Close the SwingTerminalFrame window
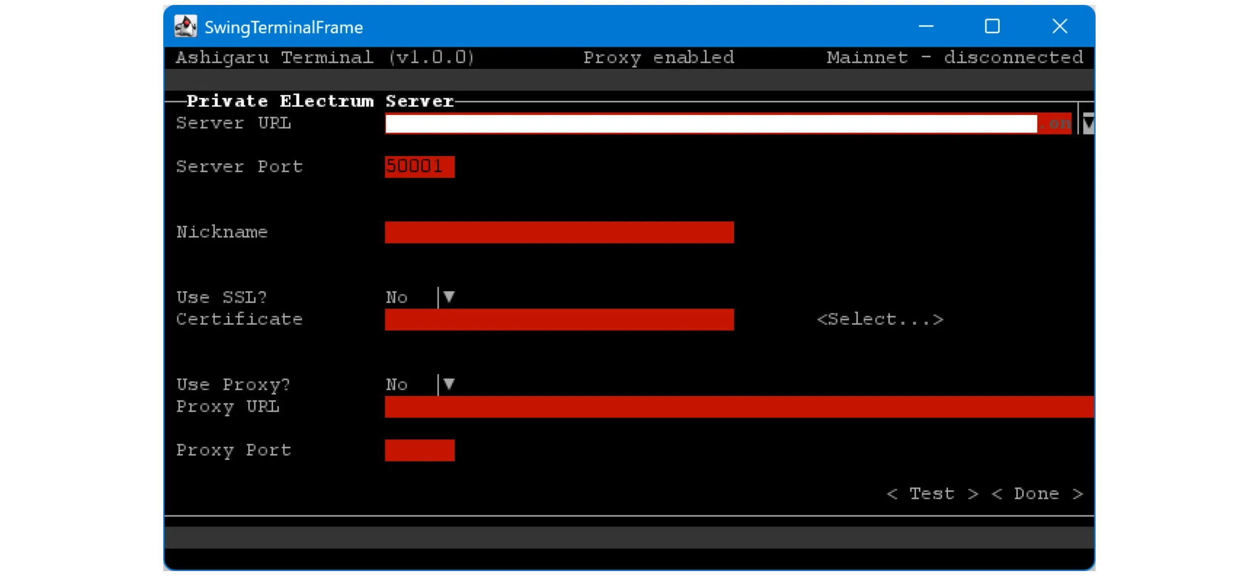 coord(1059,27)
